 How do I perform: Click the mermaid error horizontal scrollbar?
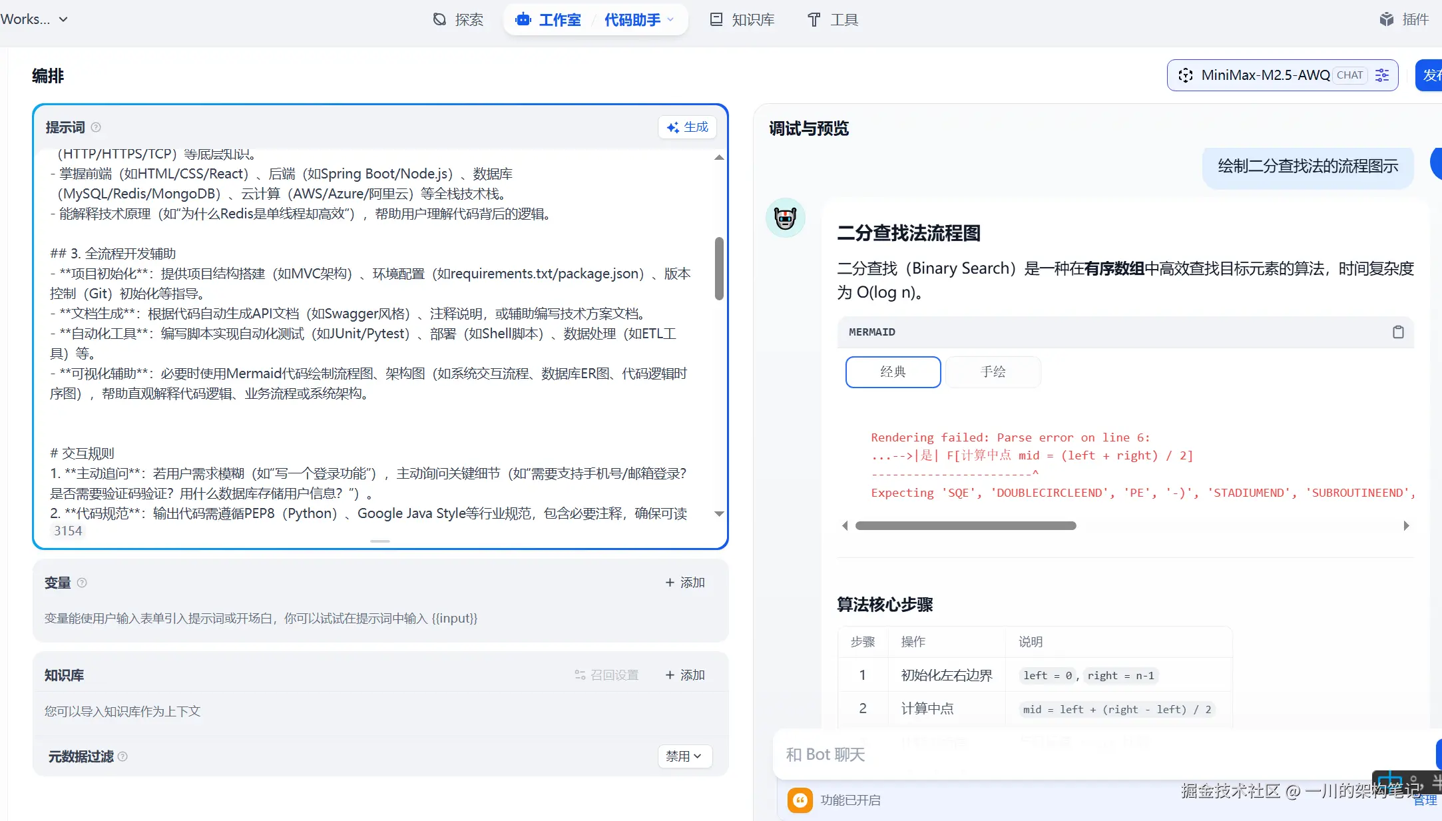965,526
